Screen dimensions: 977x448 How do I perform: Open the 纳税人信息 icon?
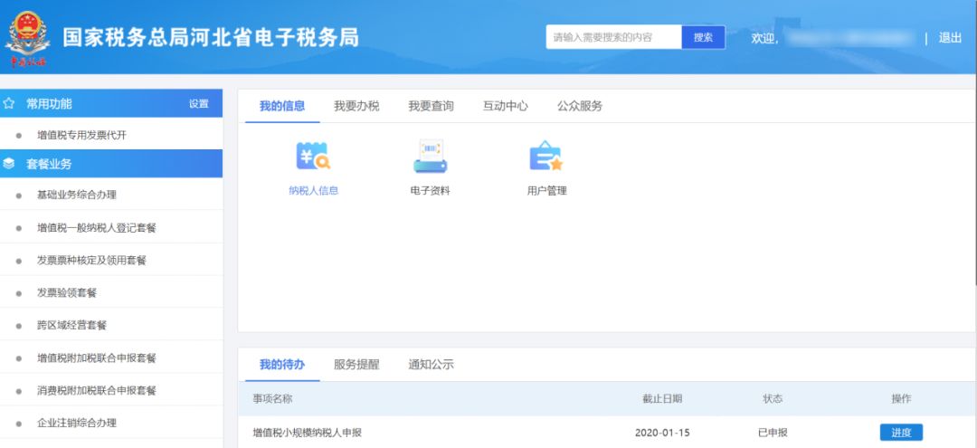tap(313, 157)
